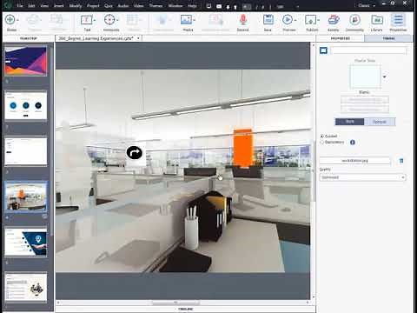Open the project file tab dropdown arrow
The height and width of the screenshot is (313, 417).
[x=138, y=38]
